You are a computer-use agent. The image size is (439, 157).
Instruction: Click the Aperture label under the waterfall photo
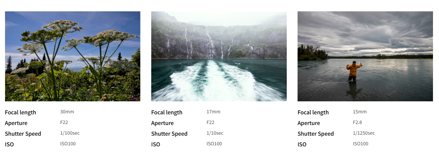click(162, 123)
